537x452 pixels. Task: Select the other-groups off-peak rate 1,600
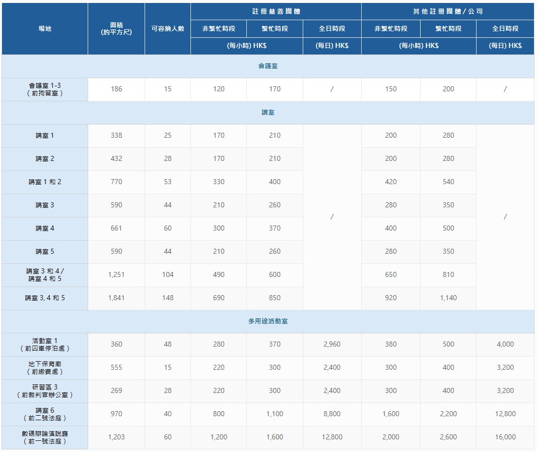click(391, 414)
